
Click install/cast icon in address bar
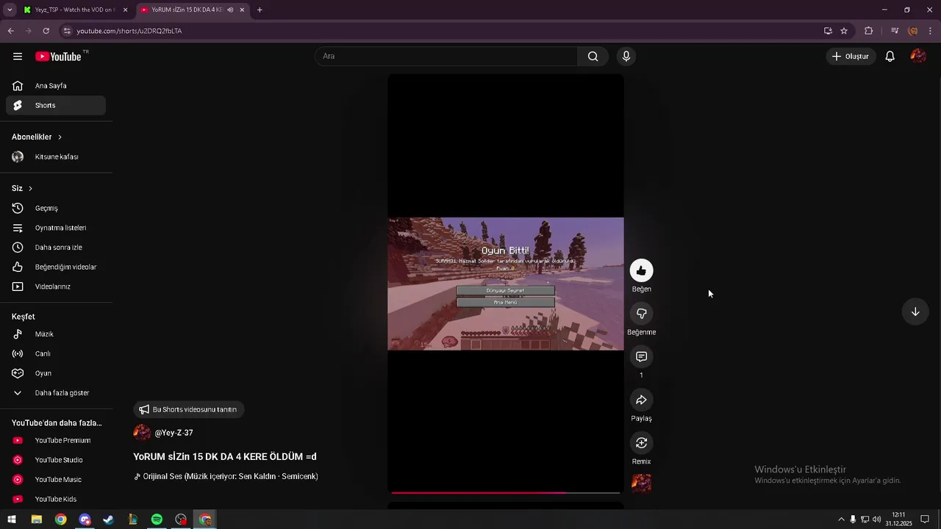(x=828, y=31)
